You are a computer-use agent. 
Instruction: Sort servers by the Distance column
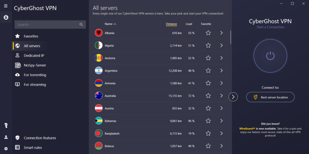pos(171,24)
